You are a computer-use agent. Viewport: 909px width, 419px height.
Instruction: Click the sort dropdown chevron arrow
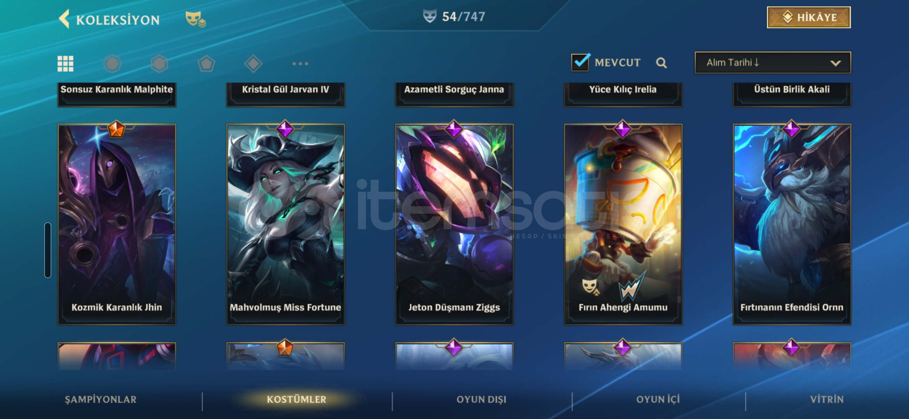pos(835,63)
